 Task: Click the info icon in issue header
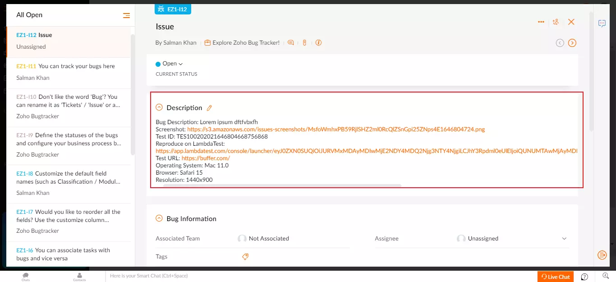tap(318, 43)
